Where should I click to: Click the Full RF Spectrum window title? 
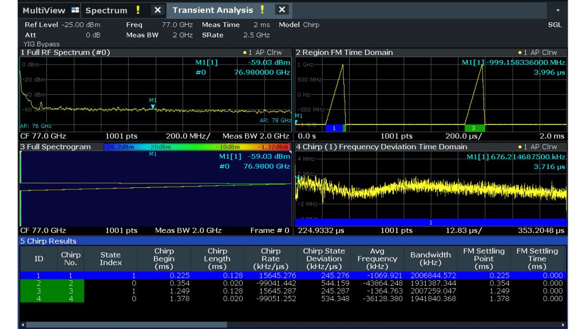click(x=65, y=53)
